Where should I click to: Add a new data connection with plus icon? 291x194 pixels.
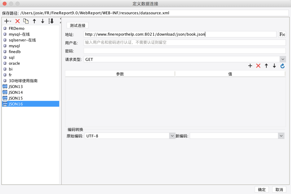click(6, 21)
